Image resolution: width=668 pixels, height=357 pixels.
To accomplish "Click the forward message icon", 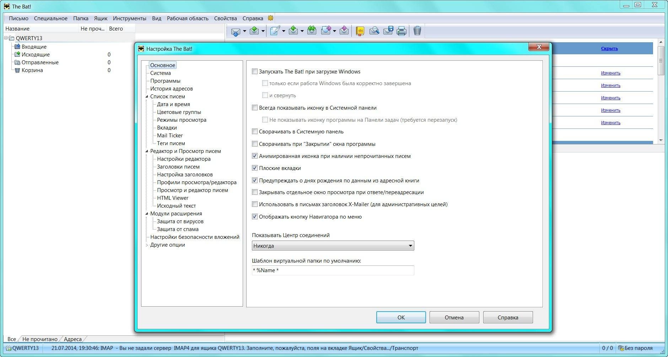I will pos(326,31).
